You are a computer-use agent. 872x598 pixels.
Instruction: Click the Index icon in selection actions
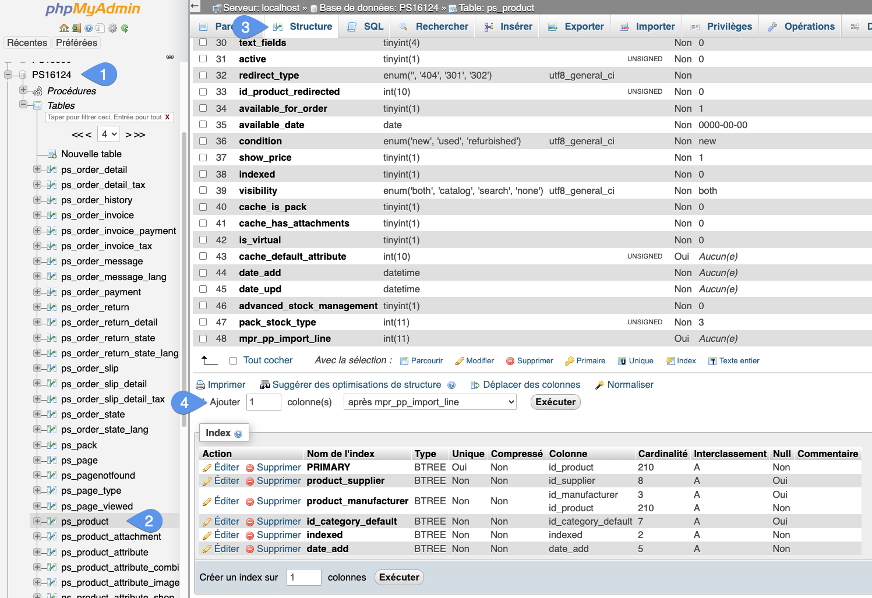point(670,361)
